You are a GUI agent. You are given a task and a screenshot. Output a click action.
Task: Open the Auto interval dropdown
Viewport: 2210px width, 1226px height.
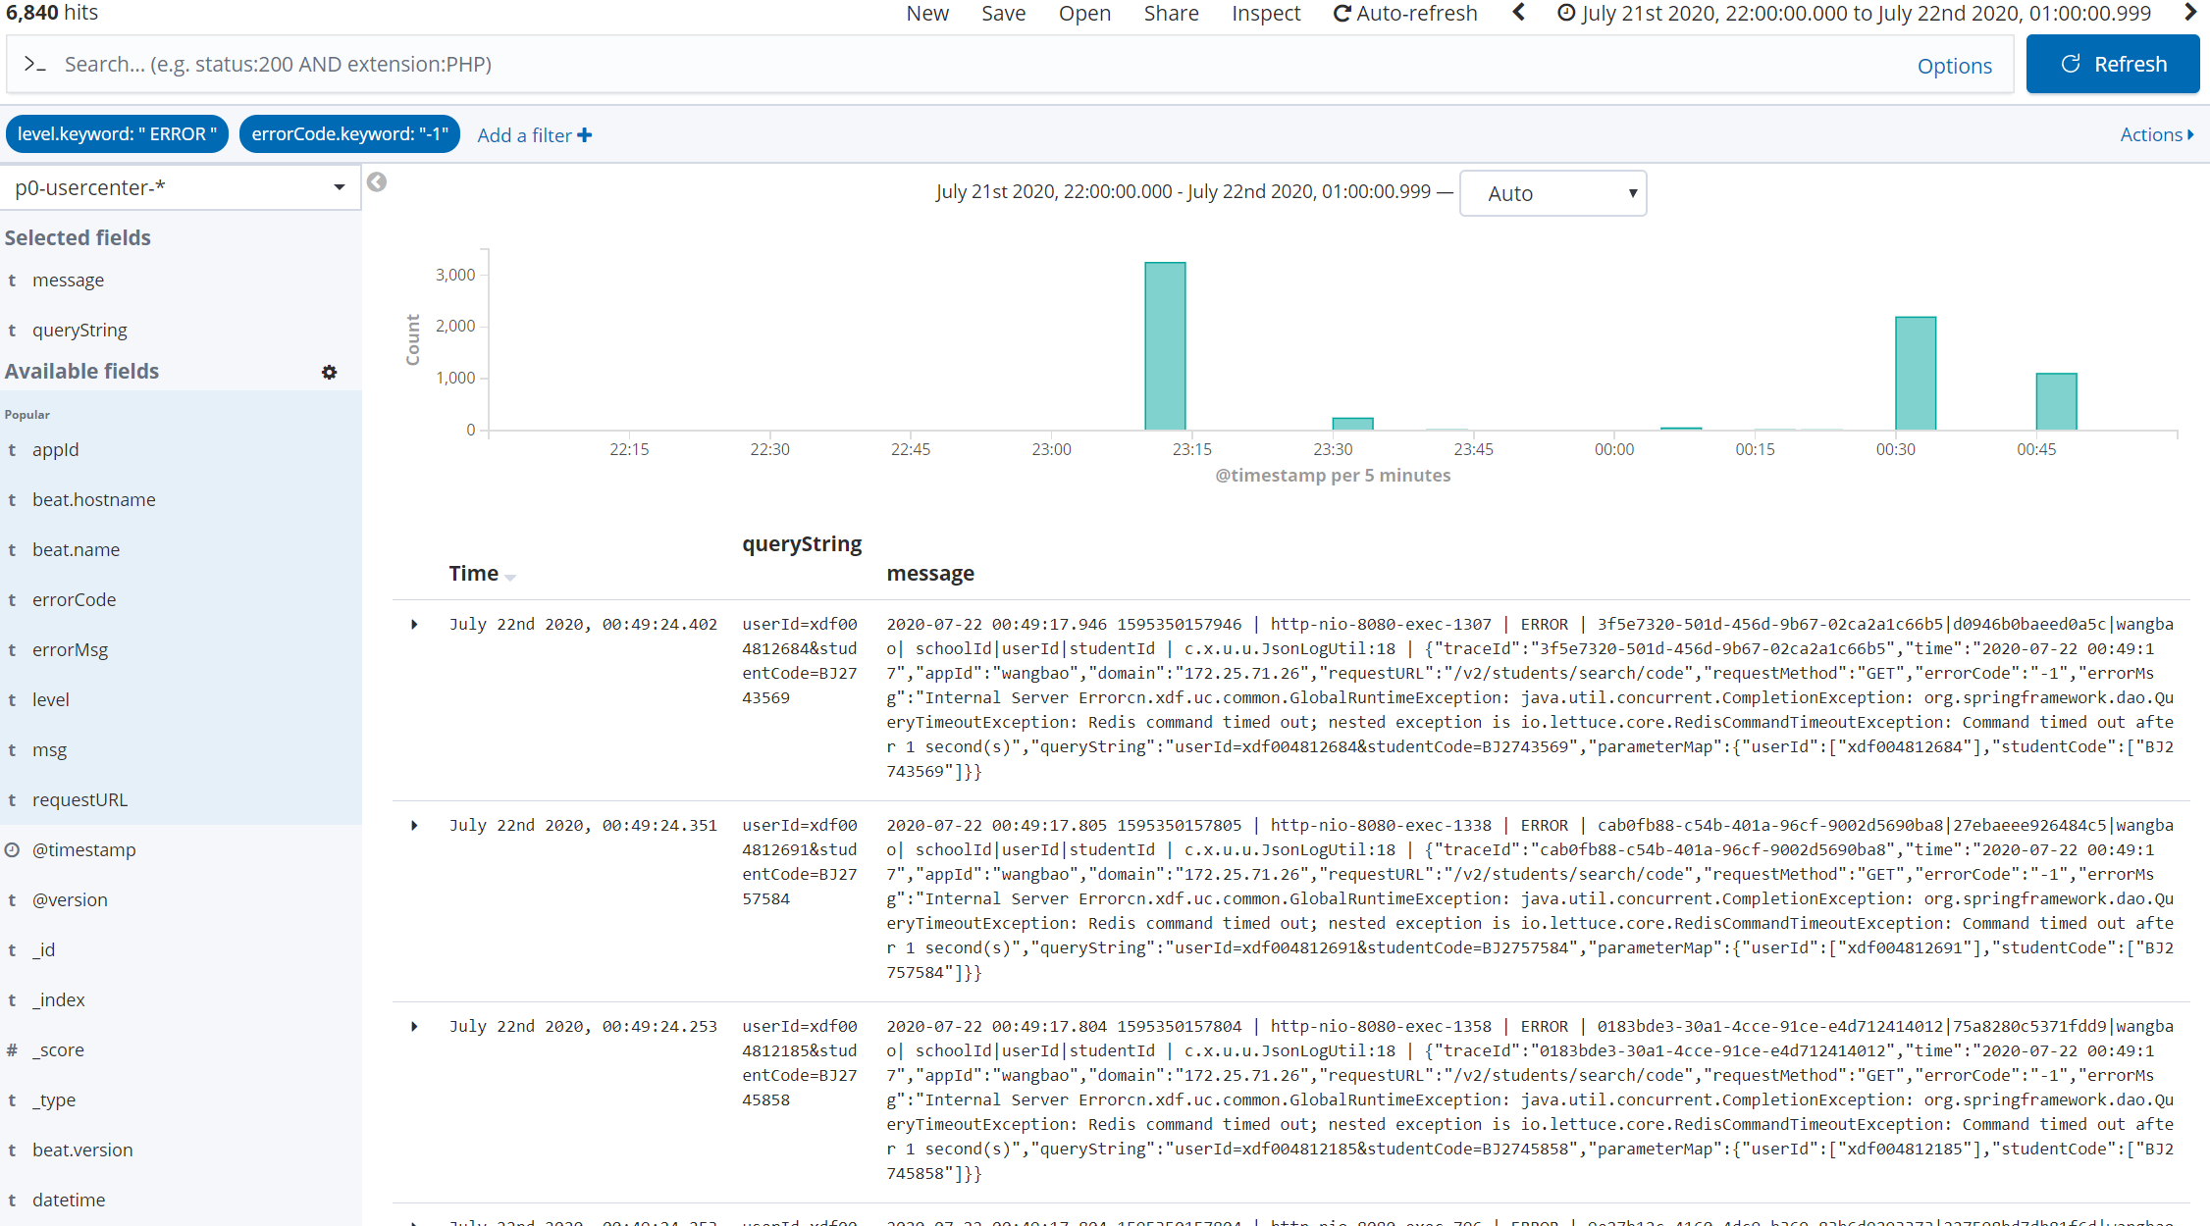tap(1552, 193)
